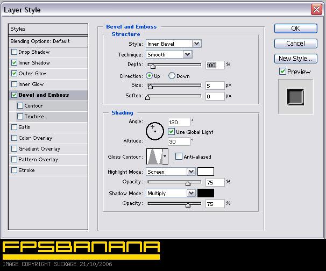Select the Down direction radio button
The width and height of the screenshot is (326, 271).
pyautogui.click(x=172, y=76)
